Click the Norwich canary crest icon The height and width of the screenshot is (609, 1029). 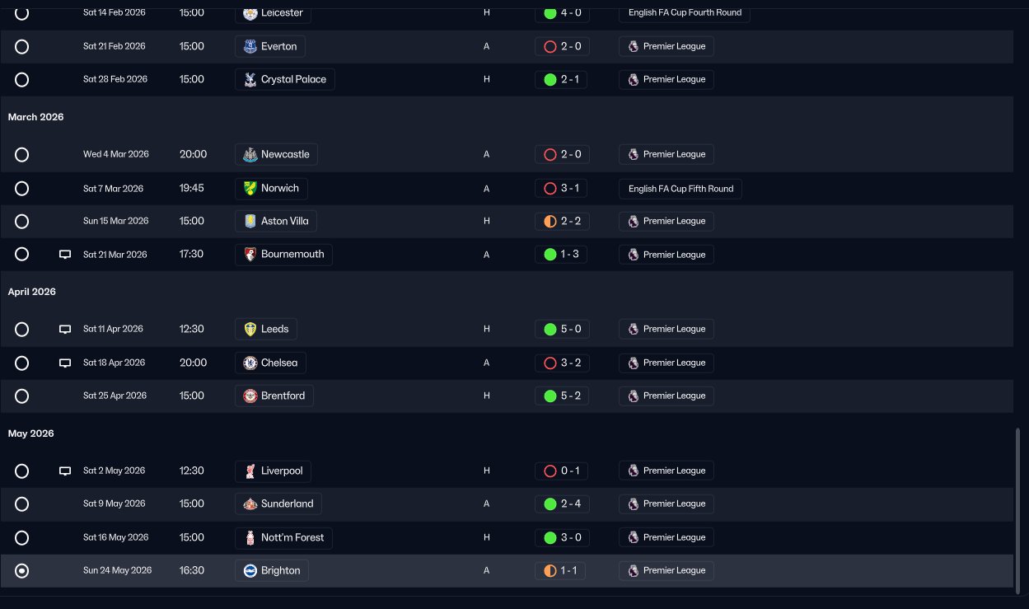[x=250, y=188]
